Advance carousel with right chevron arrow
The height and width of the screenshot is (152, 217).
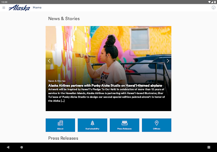[x=168, y=61]
